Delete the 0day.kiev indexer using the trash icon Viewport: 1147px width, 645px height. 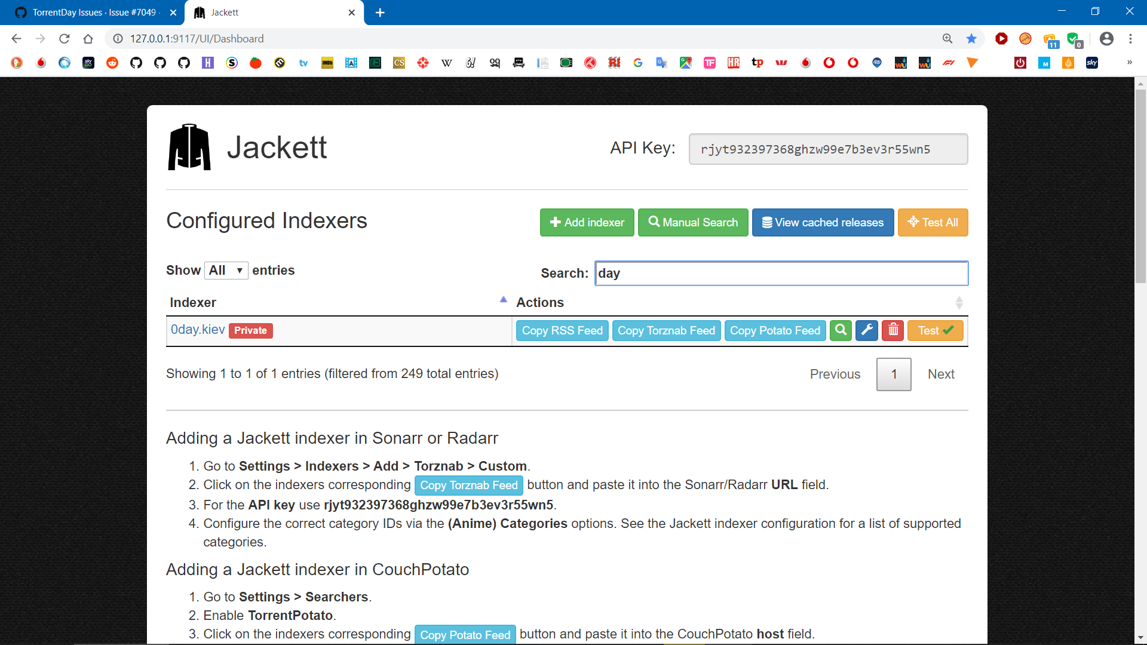point(893,330)
